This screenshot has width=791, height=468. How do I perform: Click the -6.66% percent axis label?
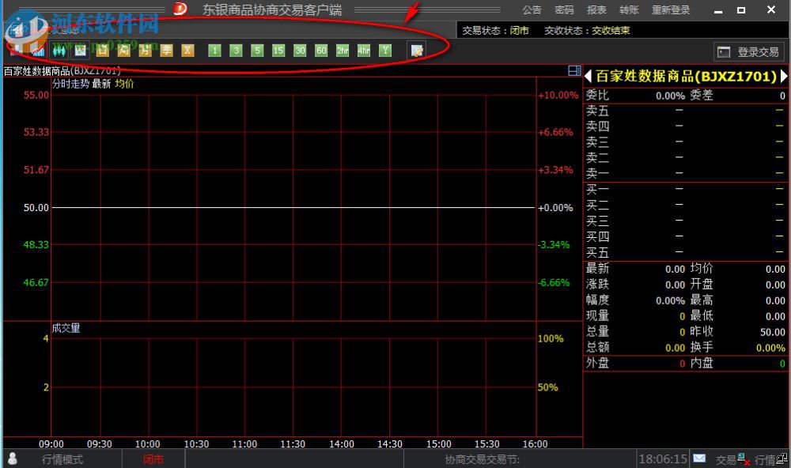pos(554,282)
